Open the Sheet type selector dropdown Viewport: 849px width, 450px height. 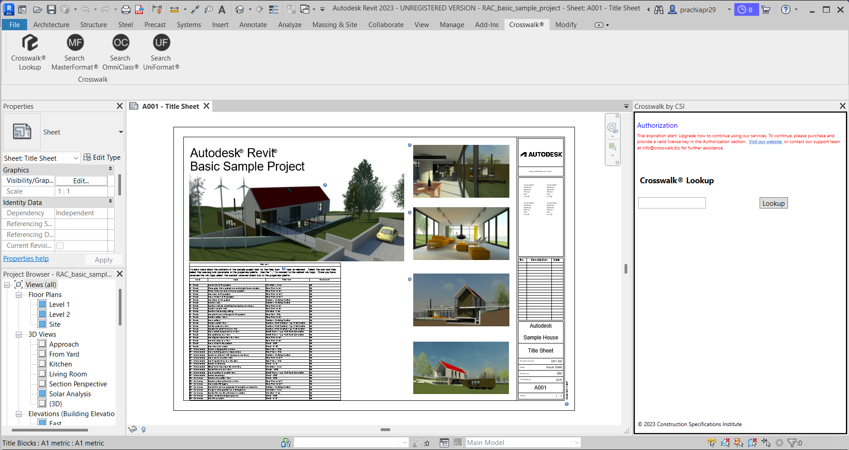(121, 132)
